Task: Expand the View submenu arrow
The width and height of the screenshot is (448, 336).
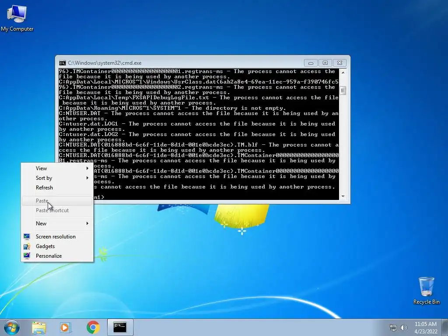Action: pos(87,168)
